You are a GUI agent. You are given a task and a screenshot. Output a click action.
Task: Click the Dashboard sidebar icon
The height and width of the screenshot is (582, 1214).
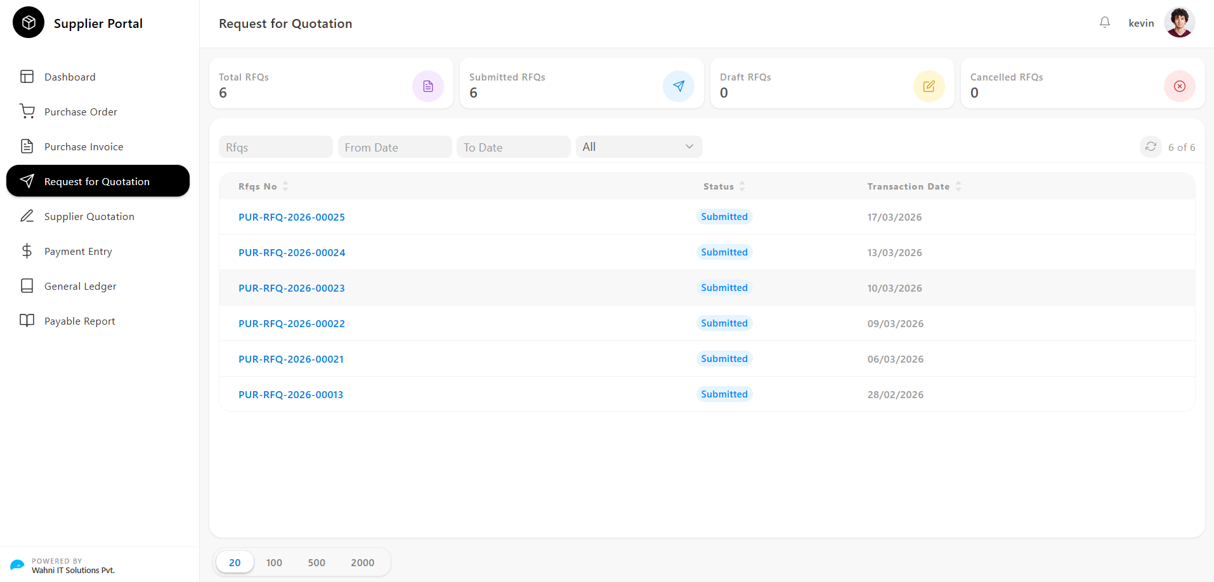[x=27, y=77]
